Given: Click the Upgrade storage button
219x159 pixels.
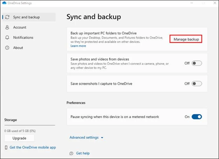Looking at the screenshot, I should click(x=19, y=138).
